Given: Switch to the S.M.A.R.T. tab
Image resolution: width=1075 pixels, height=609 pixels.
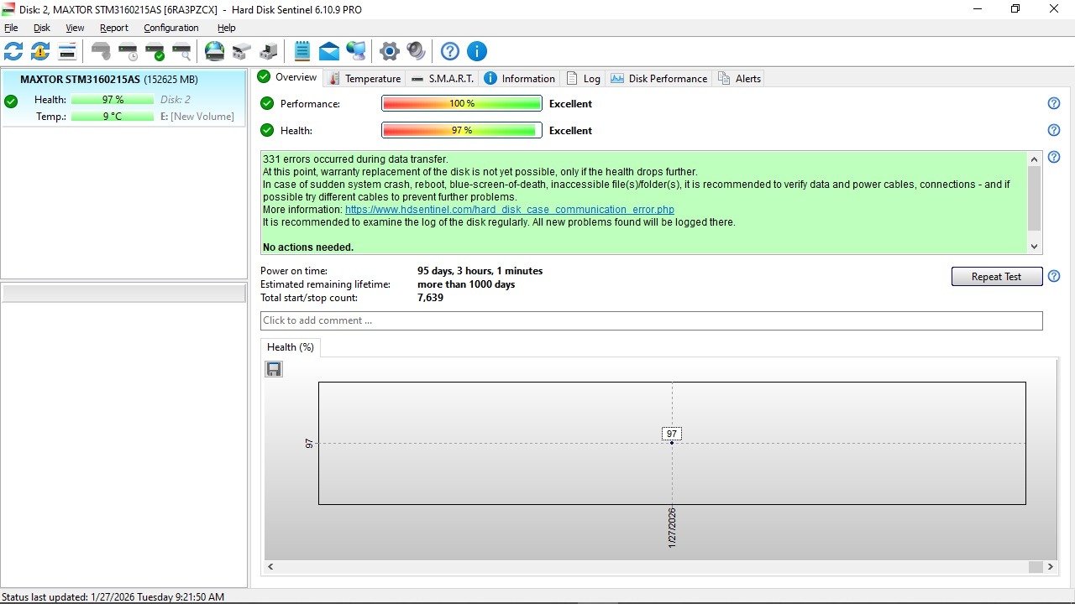Looking at the screenshot, I should [443, 78].
